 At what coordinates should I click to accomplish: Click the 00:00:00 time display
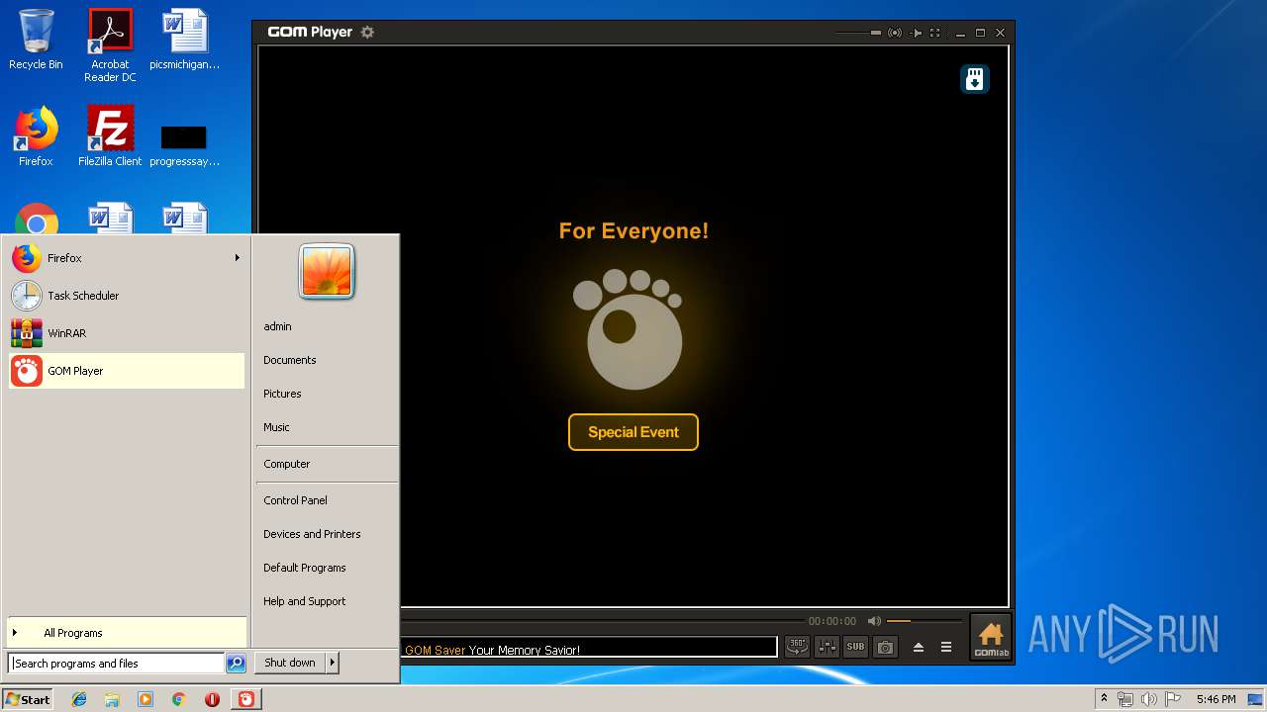(832, 621)
